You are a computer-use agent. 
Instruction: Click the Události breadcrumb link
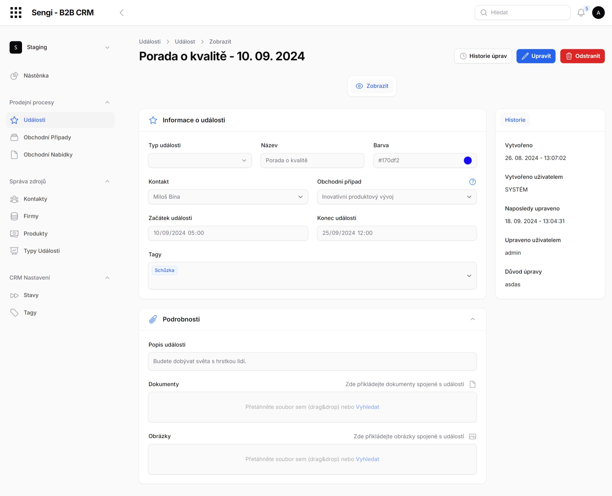[x=149, y=42]
